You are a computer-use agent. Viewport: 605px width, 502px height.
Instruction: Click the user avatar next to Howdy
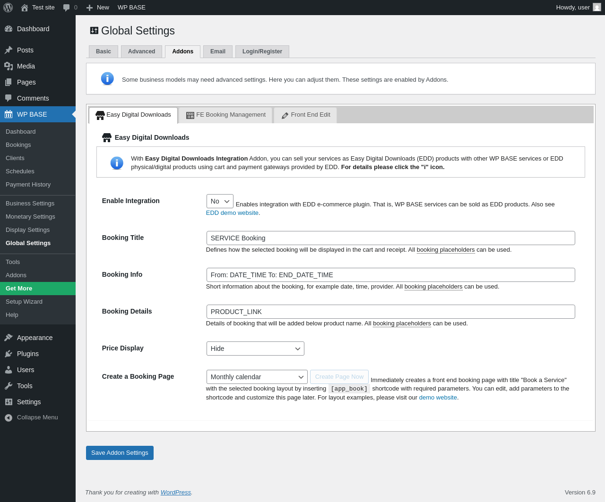point(597,8)
